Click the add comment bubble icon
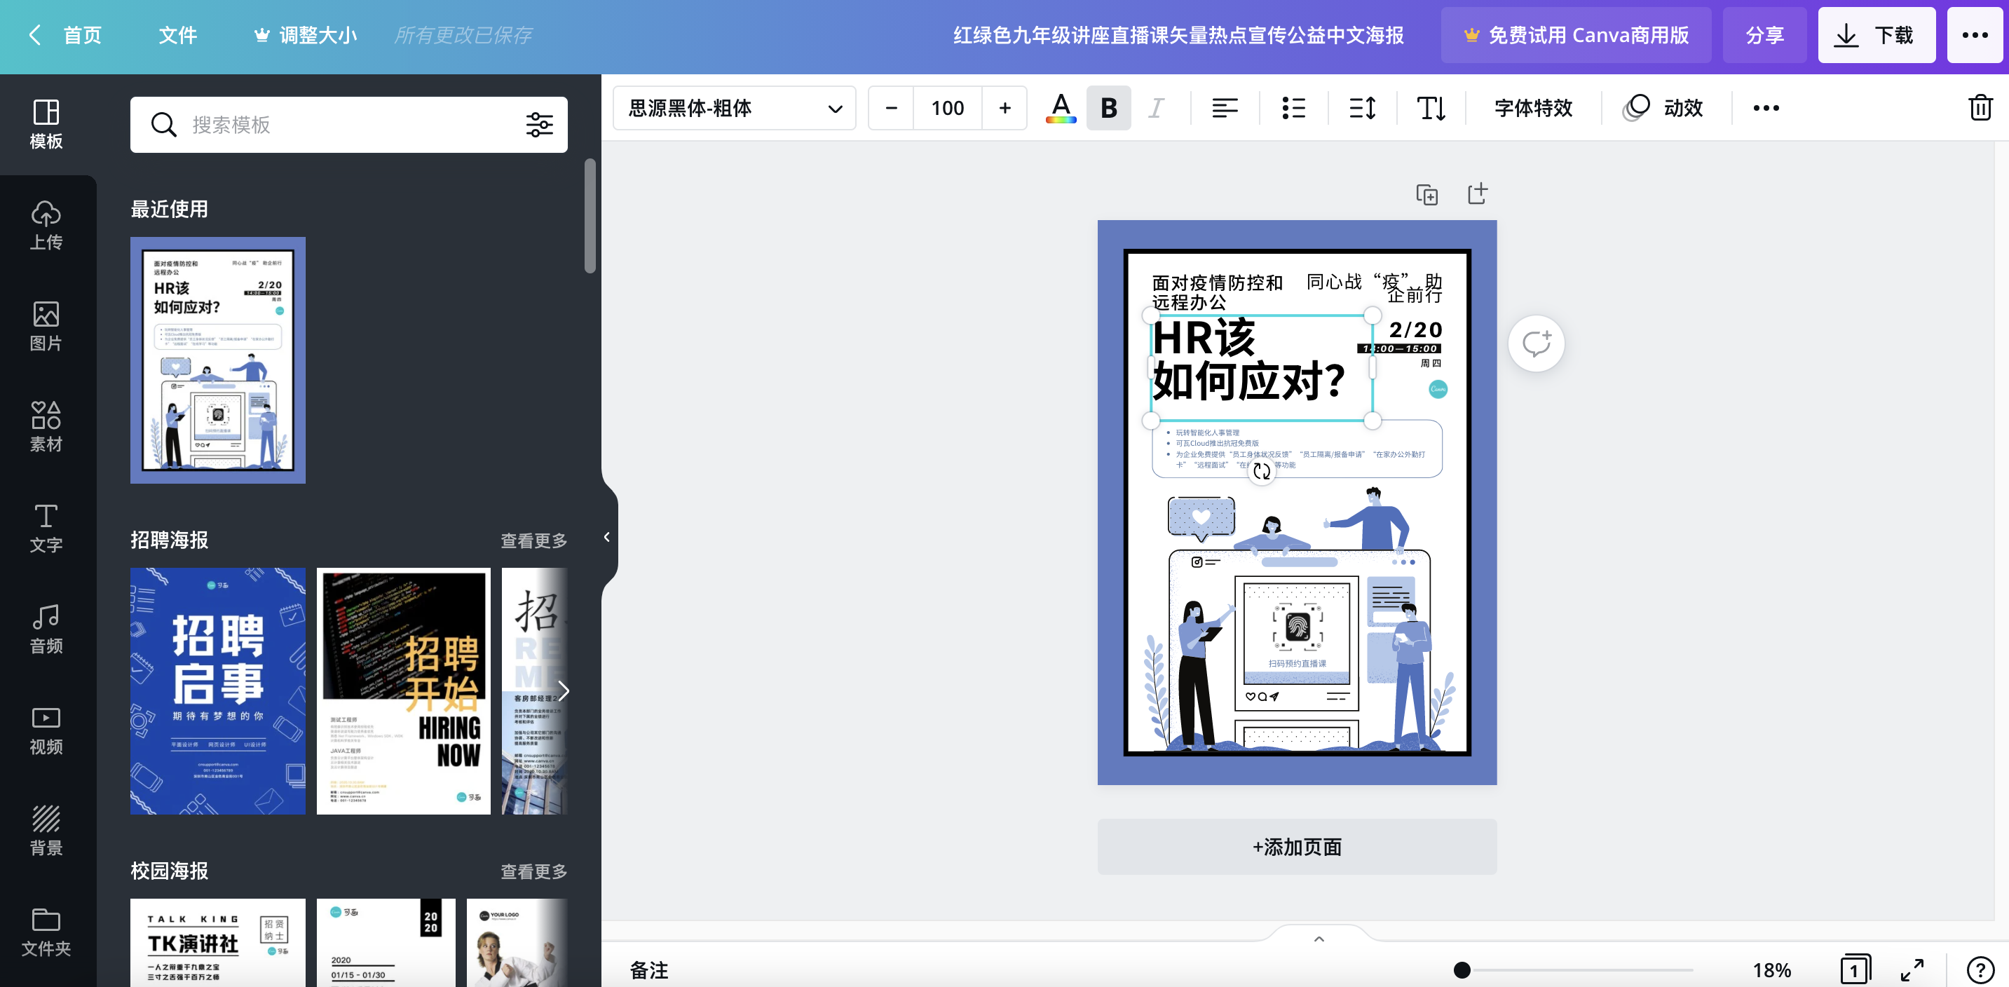Image resolution: width=2009 pixels, height=987 pixels. point(1536,343)
